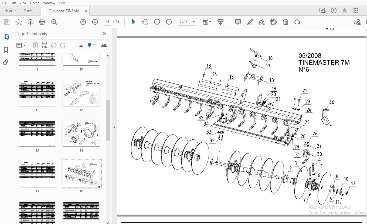This screenshot has width=367, height=224.
Task: Open the View menu
Action: (23, 3)
